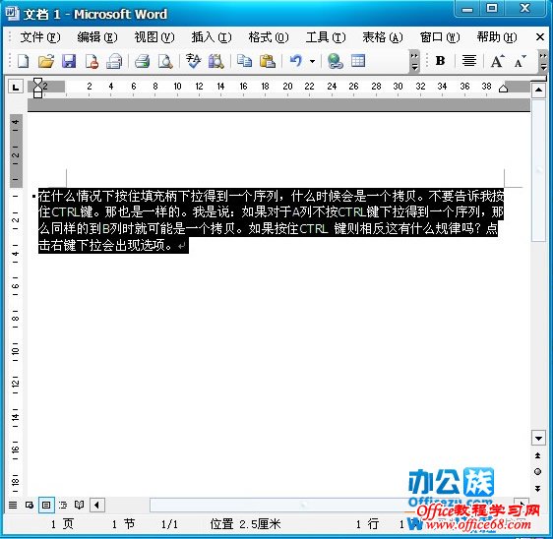Image resolution: width=553 pixels, height=539 pixels.
Task: Click the 1/1 page count in the status bar
Action: 169,524
